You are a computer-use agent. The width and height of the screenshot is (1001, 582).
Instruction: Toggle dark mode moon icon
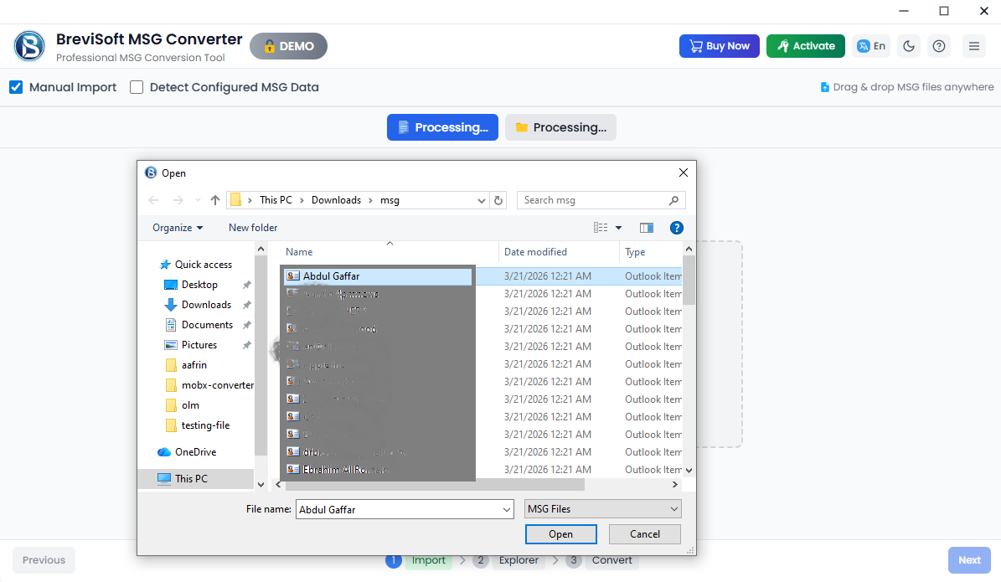pyautogui.click(x=909, y=46)
